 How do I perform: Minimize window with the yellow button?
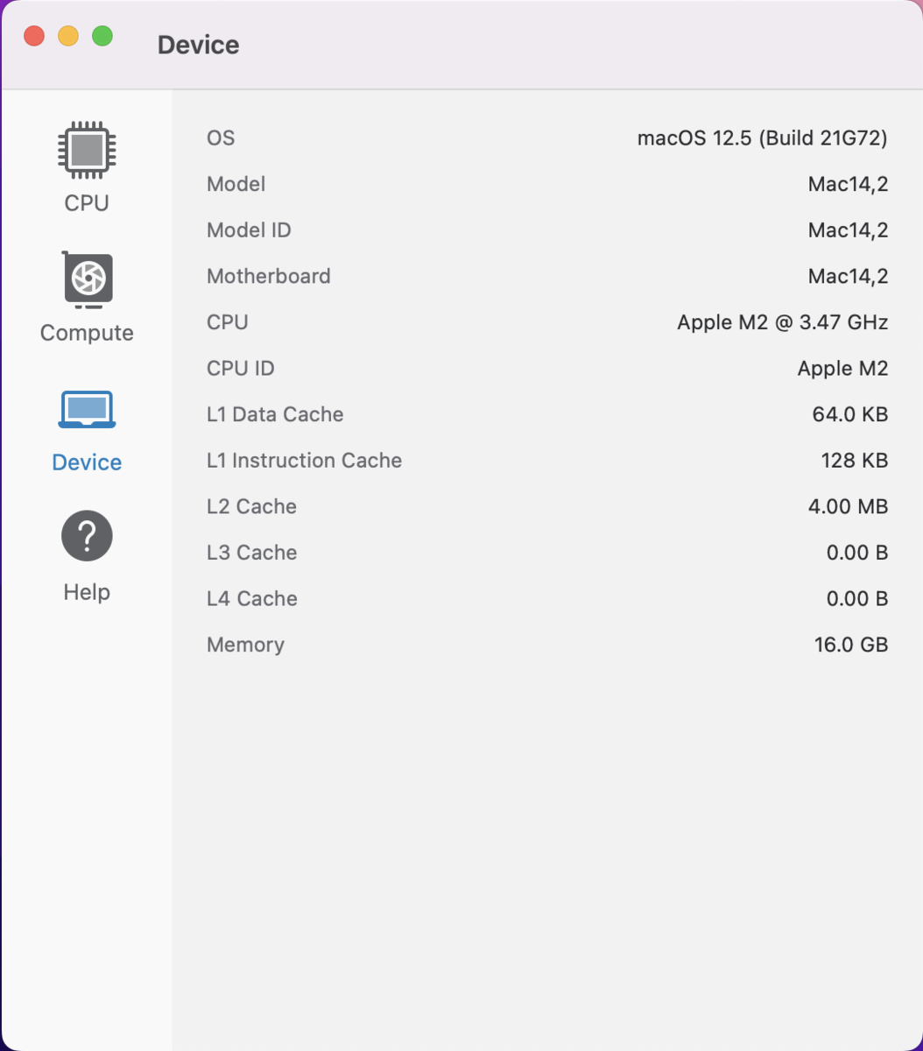click(x=68, y=37)
